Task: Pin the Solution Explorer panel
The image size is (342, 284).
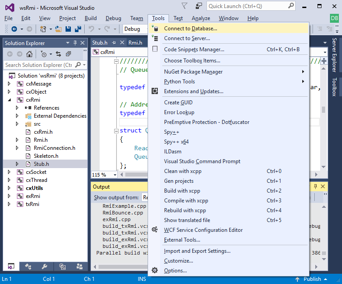Action: (x=75, y=43)
